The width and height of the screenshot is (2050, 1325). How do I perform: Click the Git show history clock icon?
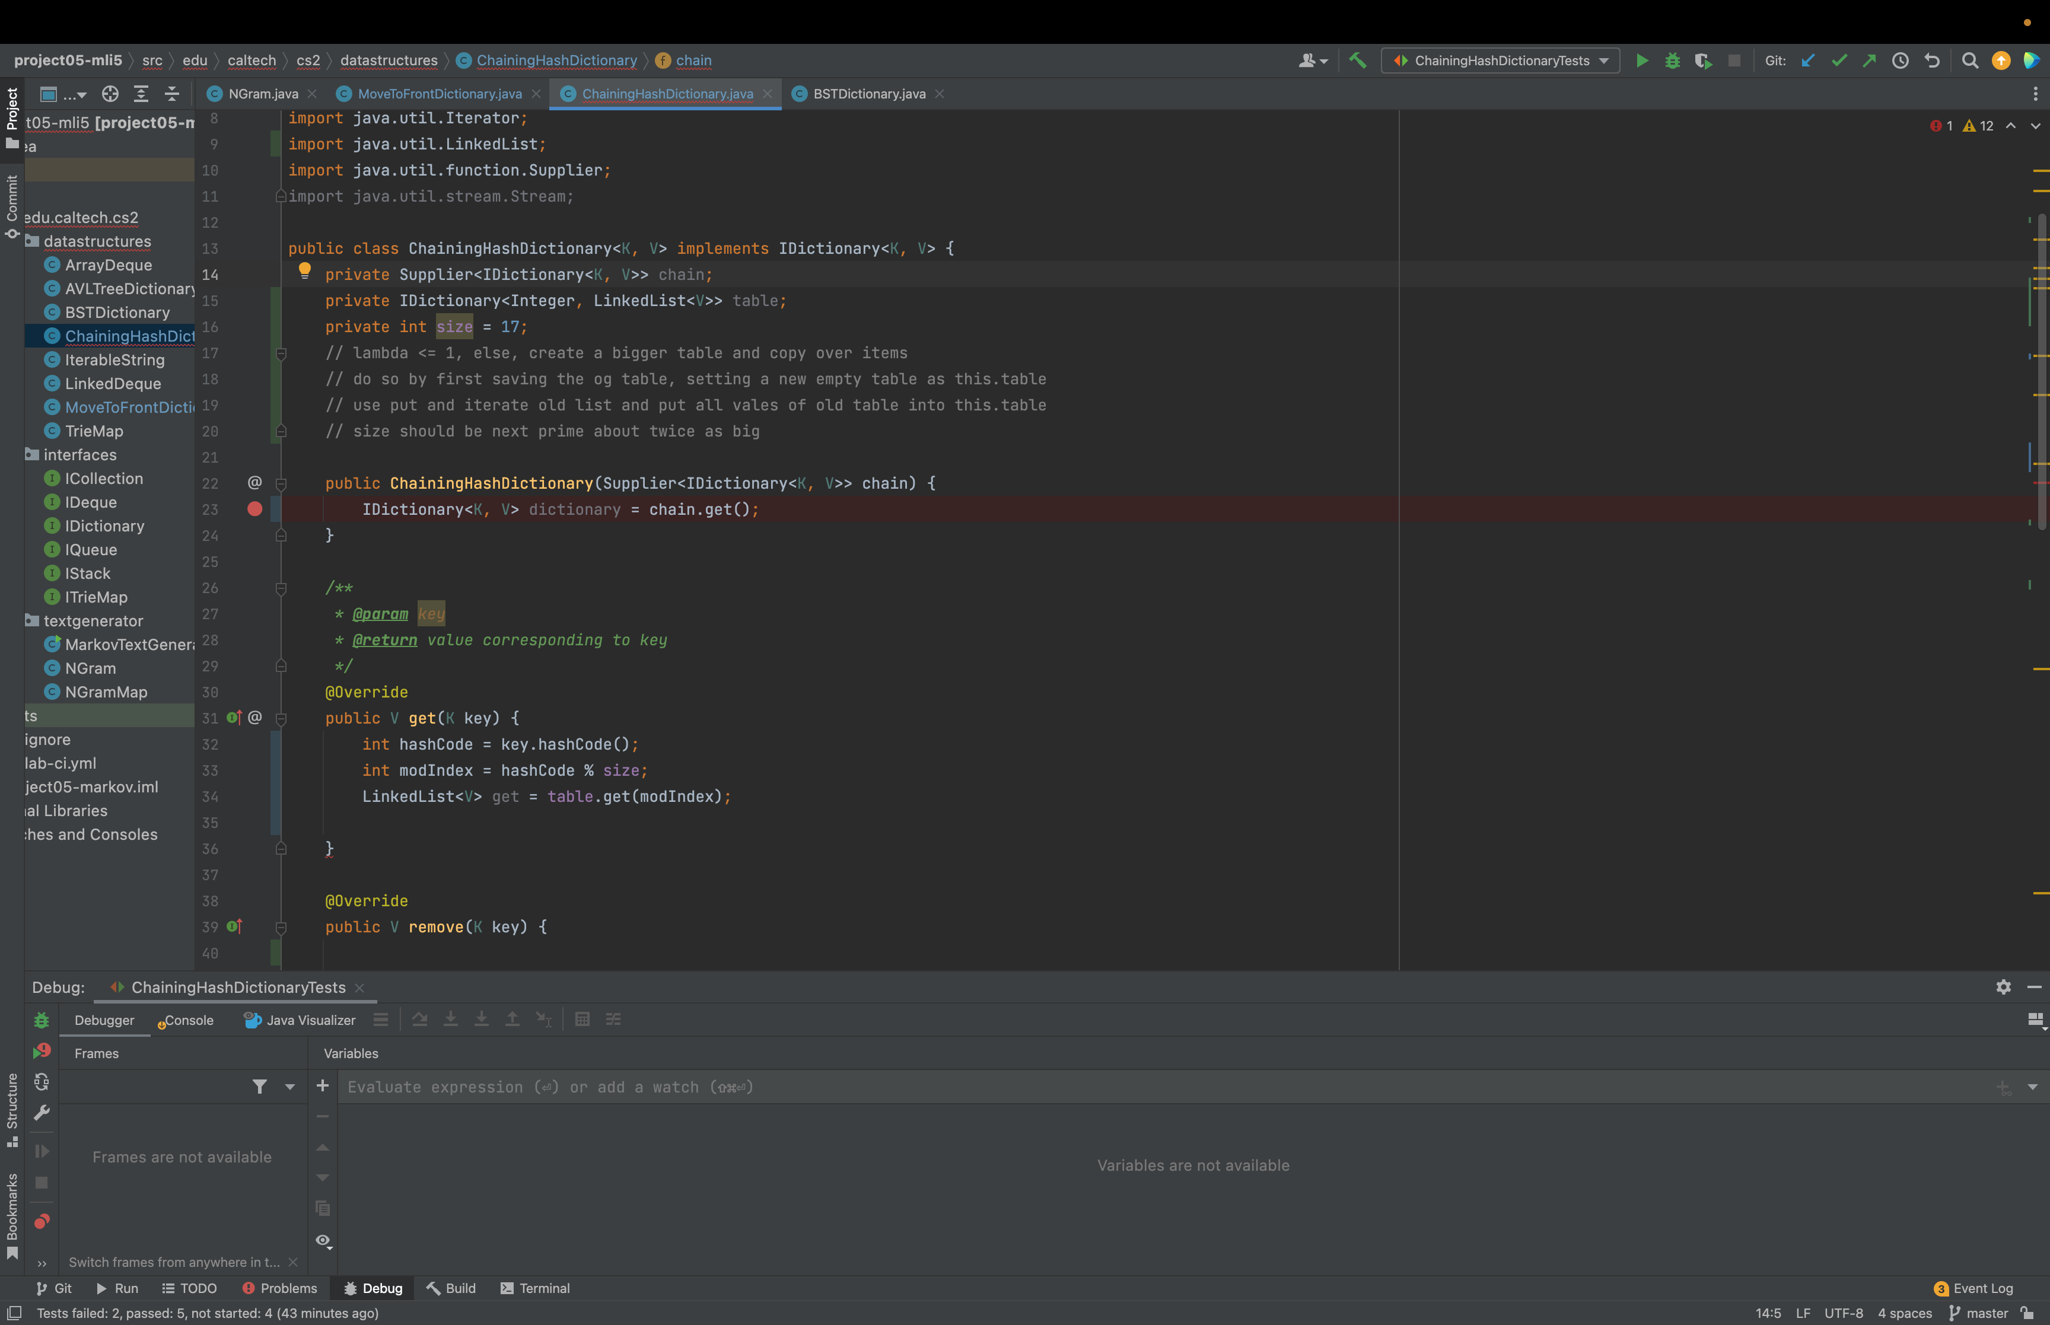[1901, 60]
